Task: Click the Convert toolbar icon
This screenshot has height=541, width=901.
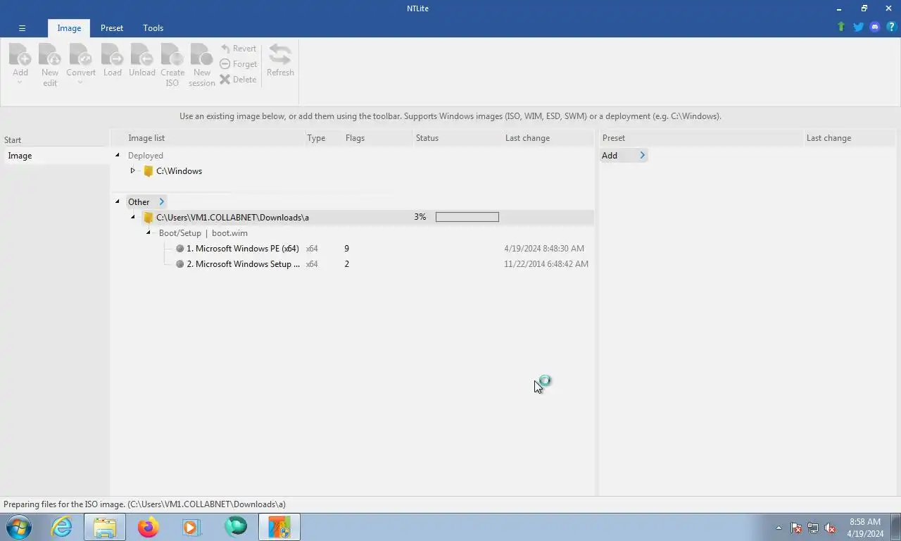Action: click(80, 55)
